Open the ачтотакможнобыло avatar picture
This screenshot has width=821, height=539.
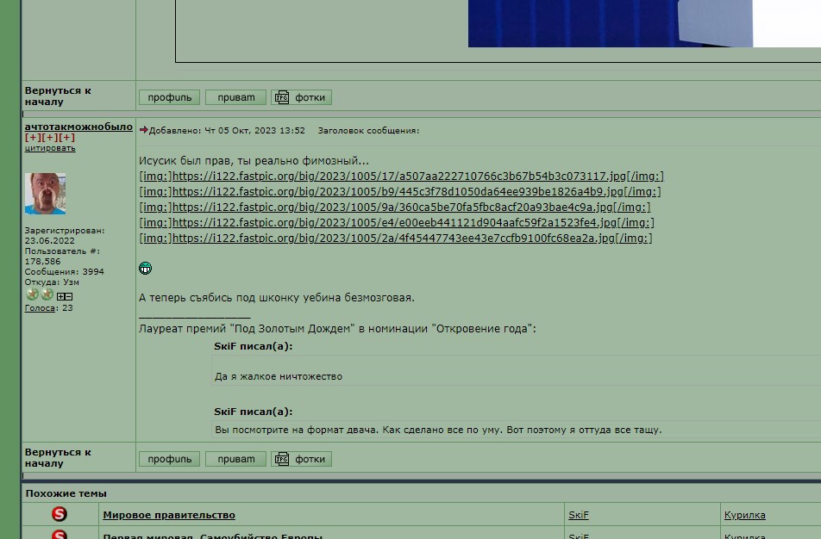[x=45, y=194]
